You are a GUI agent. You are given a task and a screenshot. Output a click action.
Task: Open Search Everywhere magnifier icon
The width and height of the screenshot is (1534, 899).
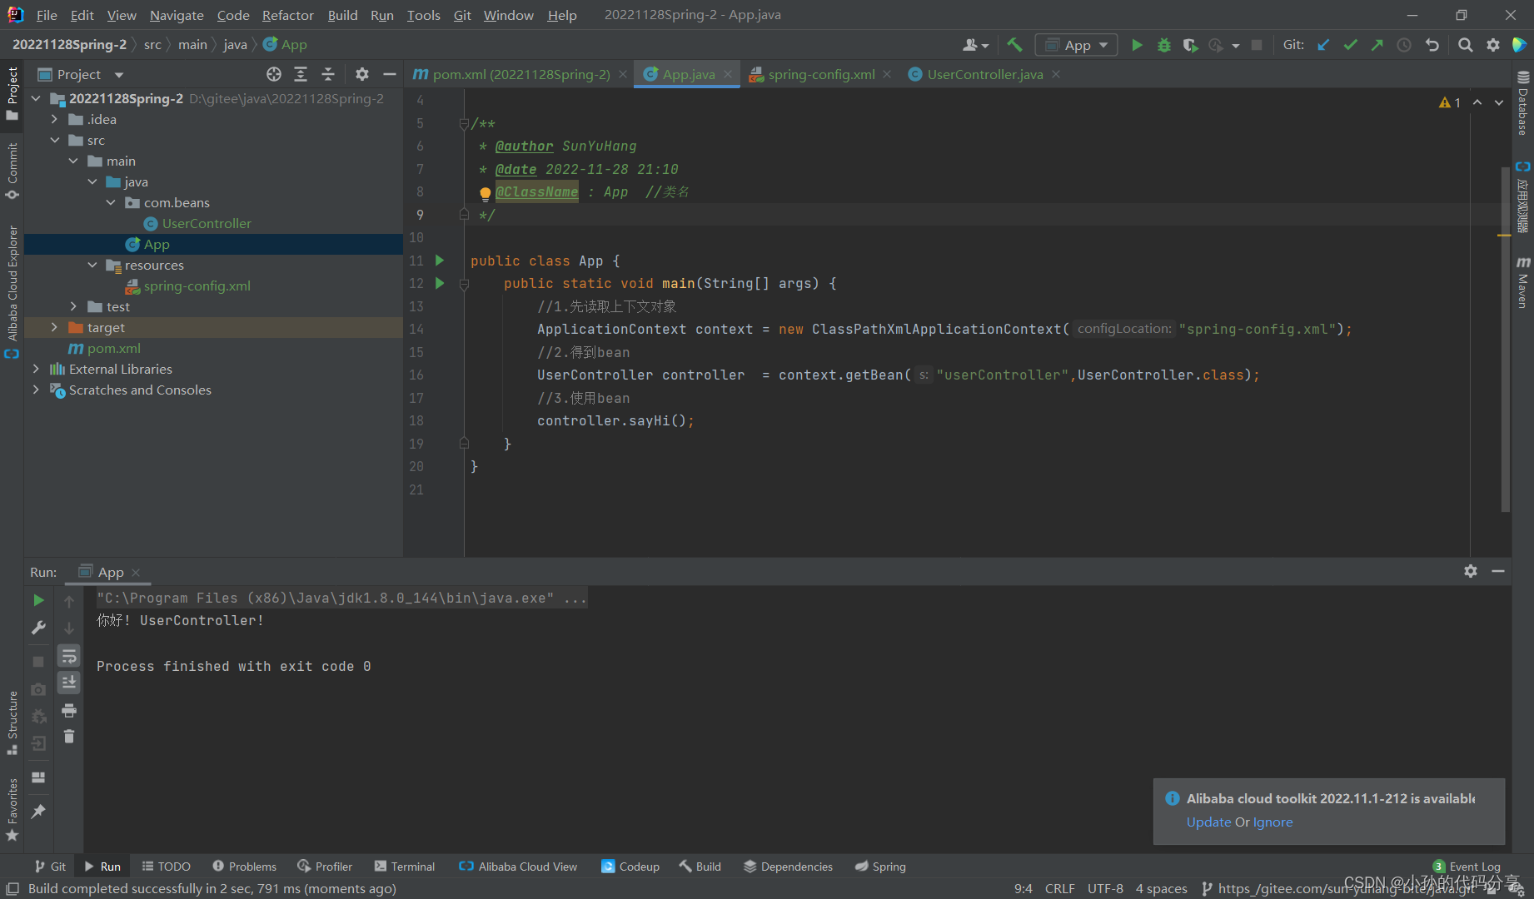1465,45
